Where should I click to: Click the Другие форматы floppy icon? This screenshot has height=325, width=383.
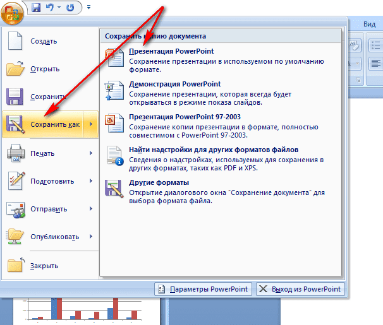pyautogui.click(x=114, y=189)
